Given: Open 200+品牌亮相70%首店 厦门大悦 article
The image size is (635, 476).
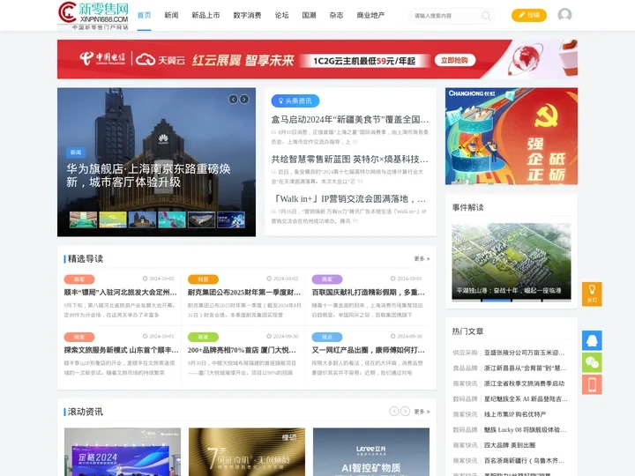Looking at the screenshot, I should 242,350.
